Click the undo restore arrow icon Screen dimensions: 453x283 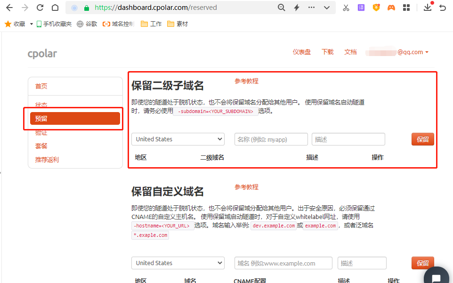pyautogui.click(x=443, y=8)
